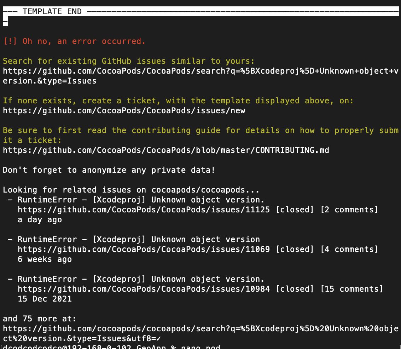
Task: Click the '[15 comments]' label
Action: click(x=351, y=289)
